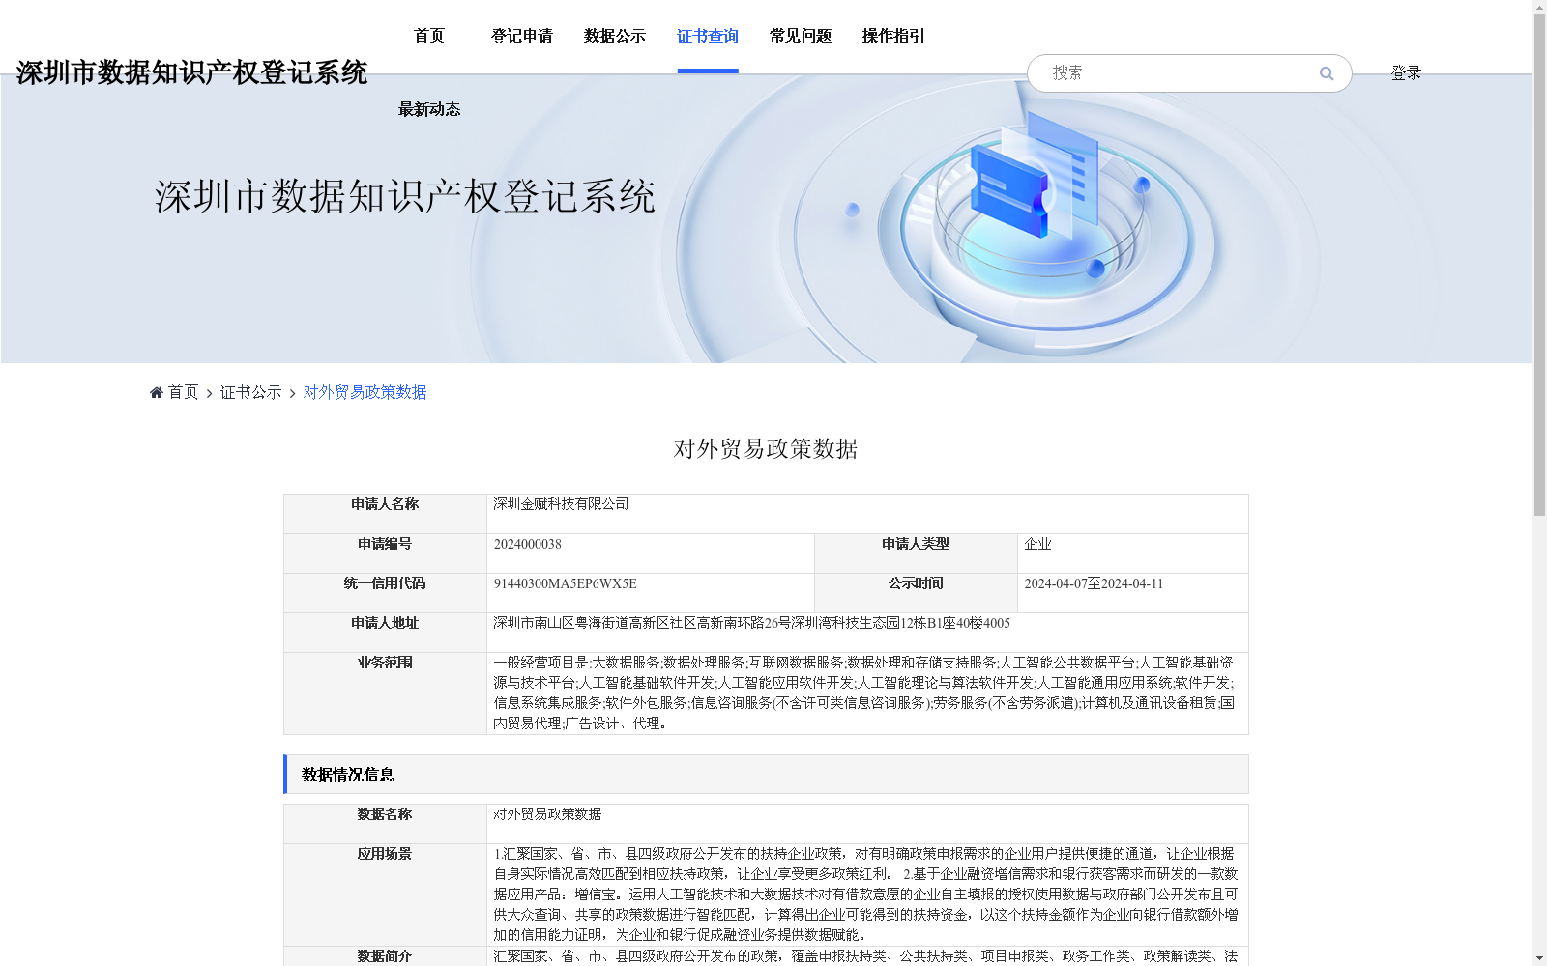Select the 证书查询 navigation tab
This screenshot has height=966, width=1547.
(x=708, y=36)
